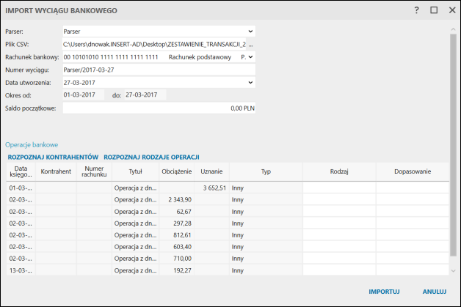461x307 pixels.
Task: Click the Typ column header
Action: point(266,171)
